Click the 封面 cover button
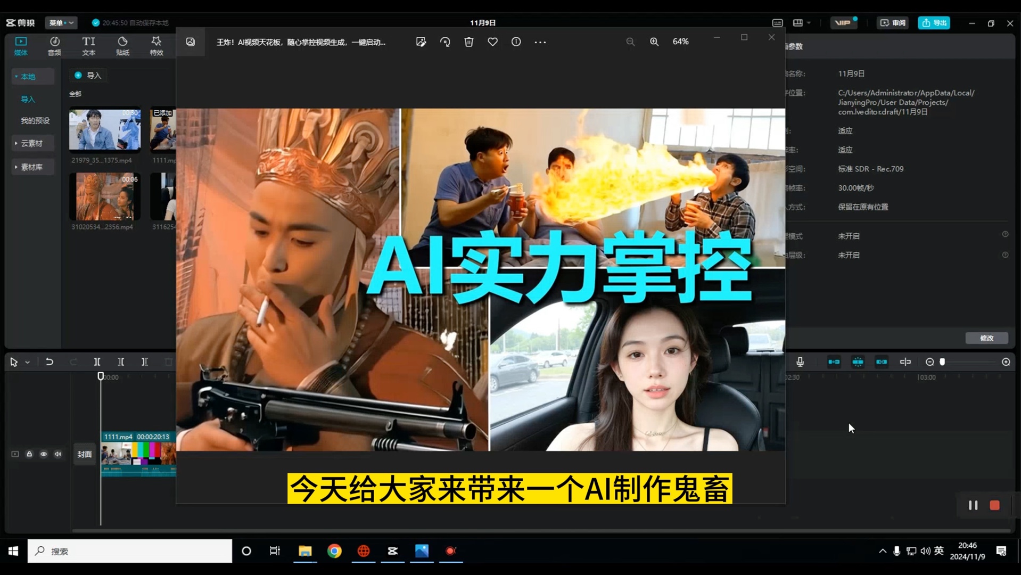 click(85, 454)
